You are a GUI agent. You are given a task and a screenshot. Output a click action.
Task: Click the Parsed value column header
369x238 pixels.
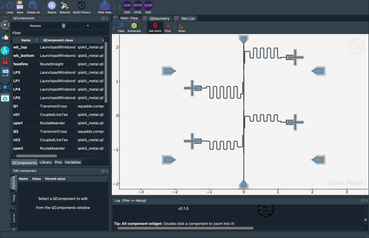[x=55, y=179]
